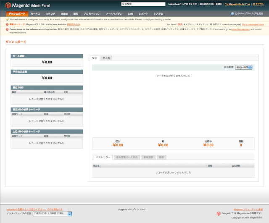Open the レポート menu
This screenshot has height=223, width=269.
143,14
